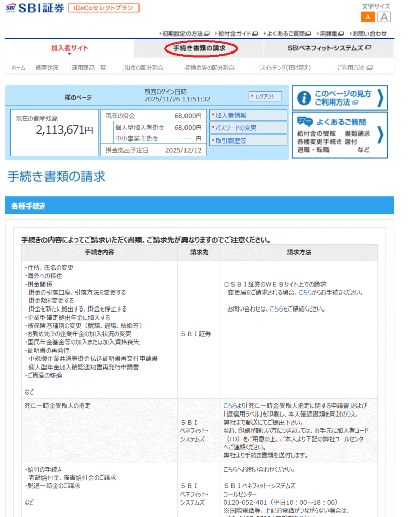417x517 pixels.
Task: Click the ログアウト button
Action: pyautogui.click(x=265, y=96)
